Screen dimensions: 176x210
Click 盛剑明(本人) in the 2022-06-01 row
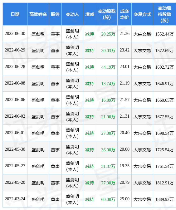coord(72,133)
